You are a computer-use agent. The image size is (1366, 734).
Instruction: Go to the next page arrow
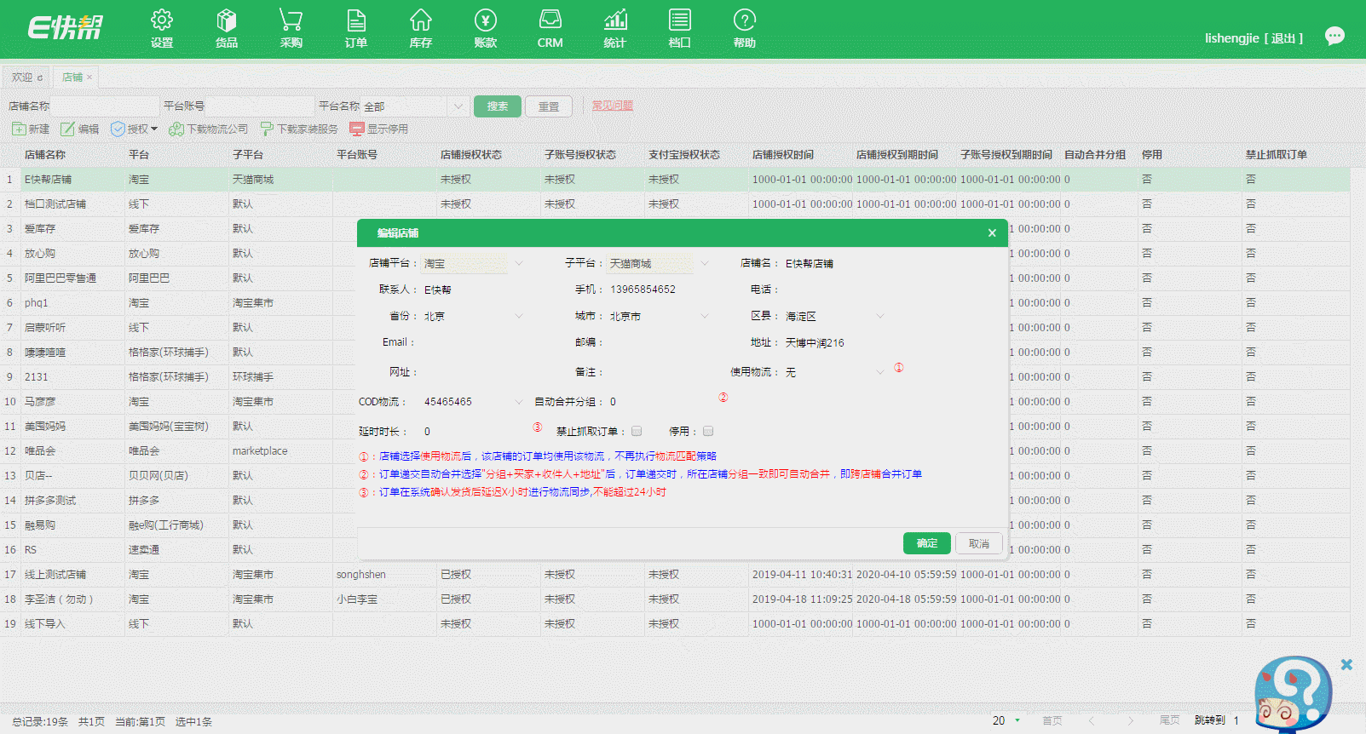point(1131,721)
